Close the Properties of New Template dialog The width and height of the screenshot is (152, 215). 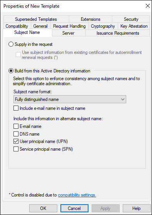[148, 6]
